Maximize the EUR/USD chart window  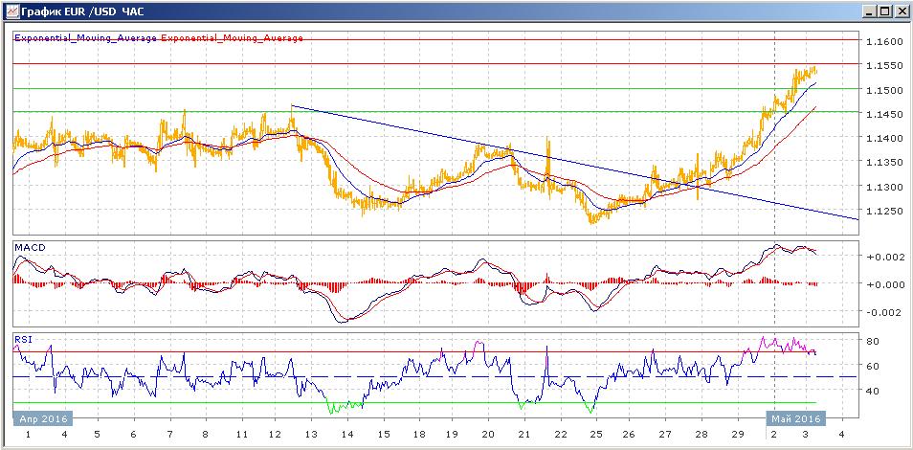tap(884, 11)
